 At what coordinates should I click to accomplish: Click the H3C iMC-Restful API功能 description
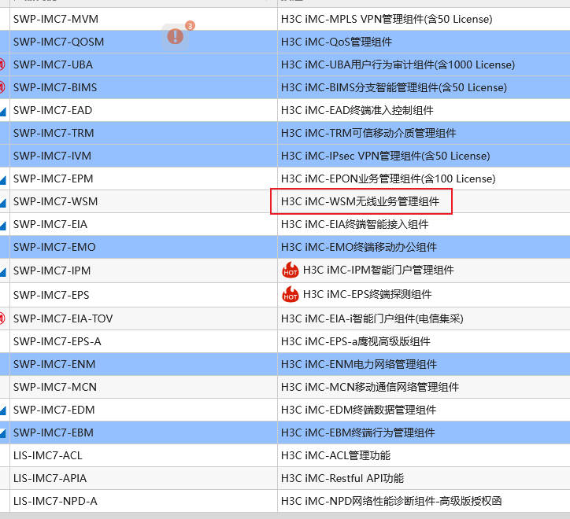[342, 478]
